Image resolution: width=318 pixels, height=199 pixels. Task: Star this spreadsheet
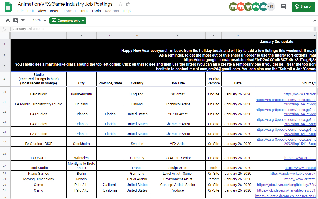click(120, 4)
